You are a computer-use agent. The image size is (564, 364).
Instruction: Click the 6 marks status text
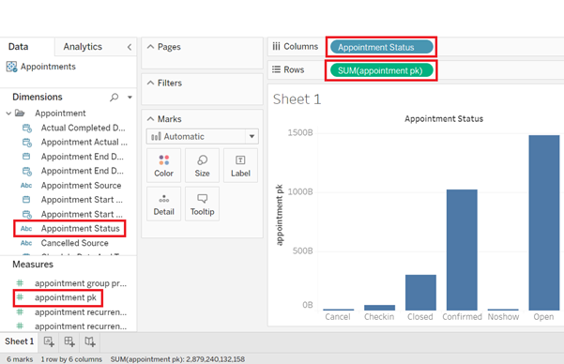(x=20, y=359)
